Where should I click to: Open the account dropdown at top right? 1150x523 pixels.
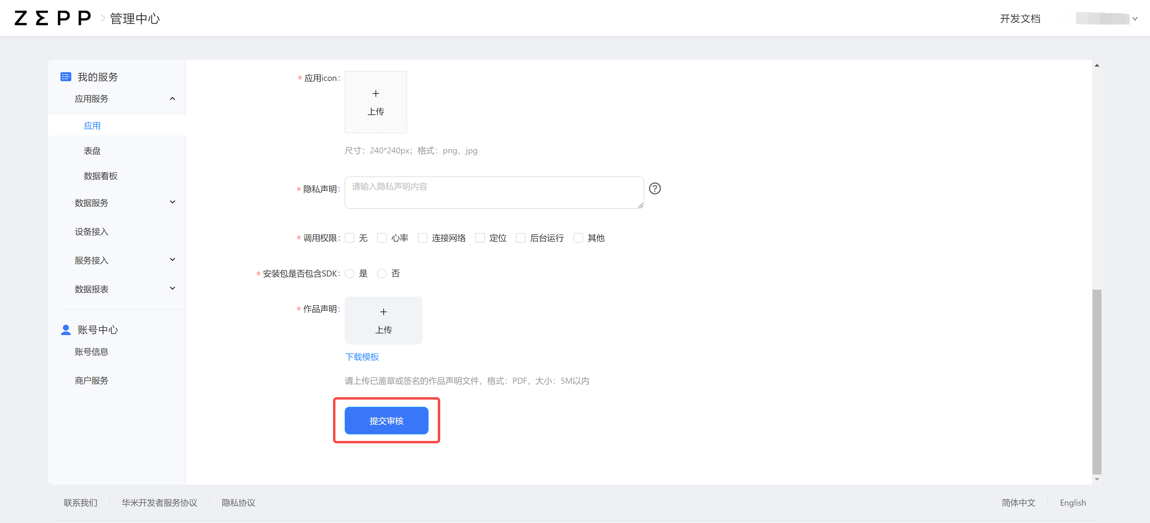click(1107, 18)
